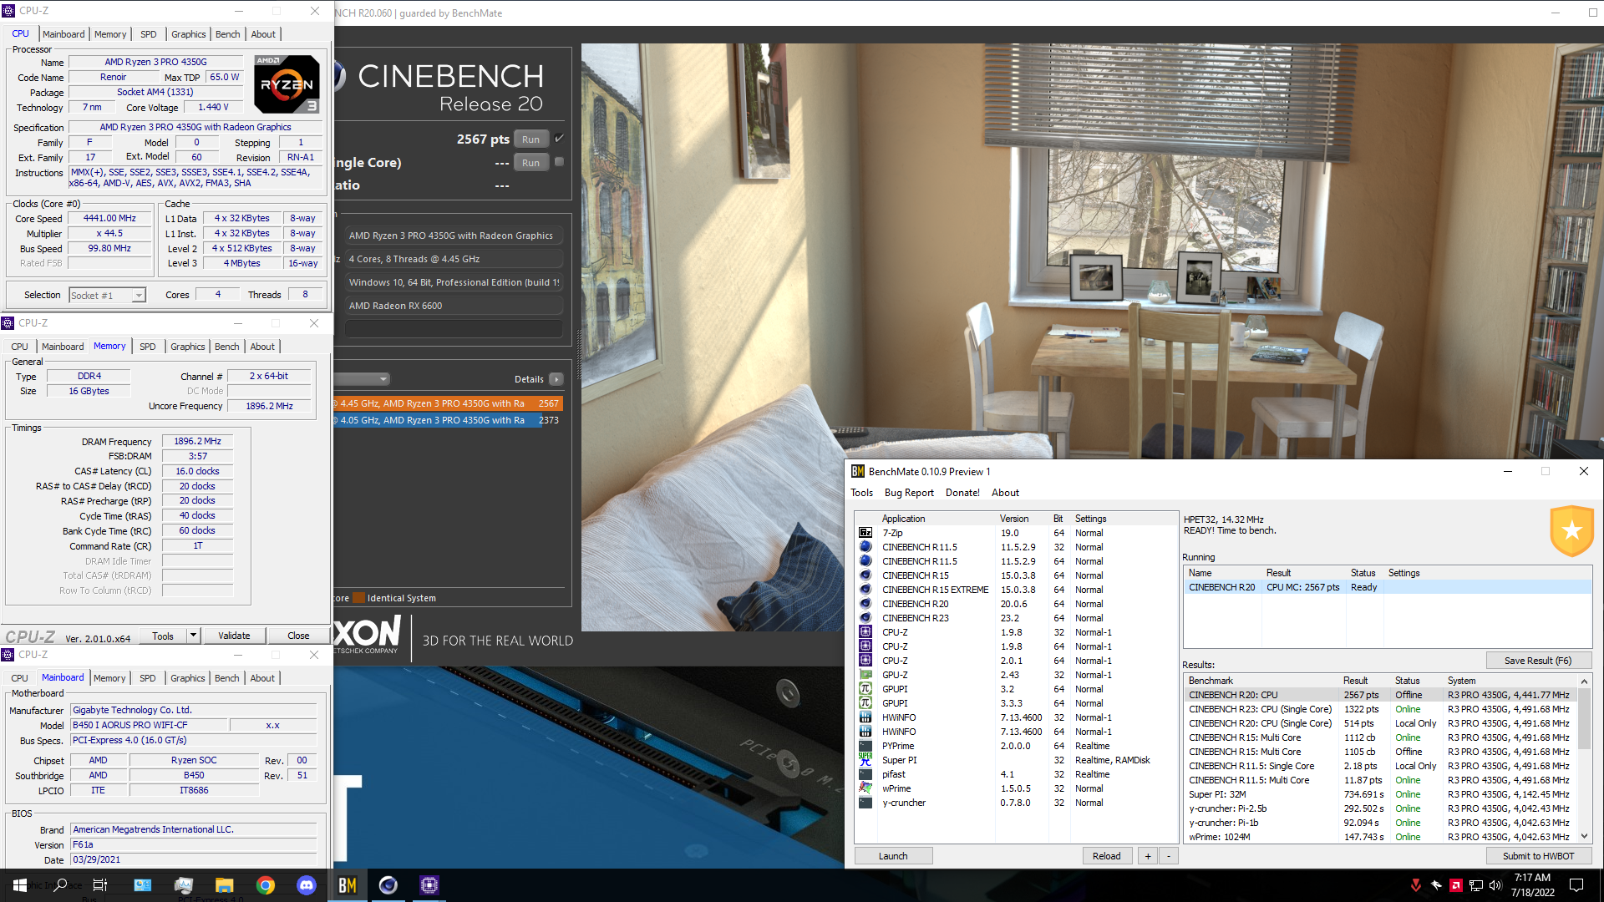Open the Socket #1 selection dropdown
Screen dimensions: 1604x902
pos(107,295)
